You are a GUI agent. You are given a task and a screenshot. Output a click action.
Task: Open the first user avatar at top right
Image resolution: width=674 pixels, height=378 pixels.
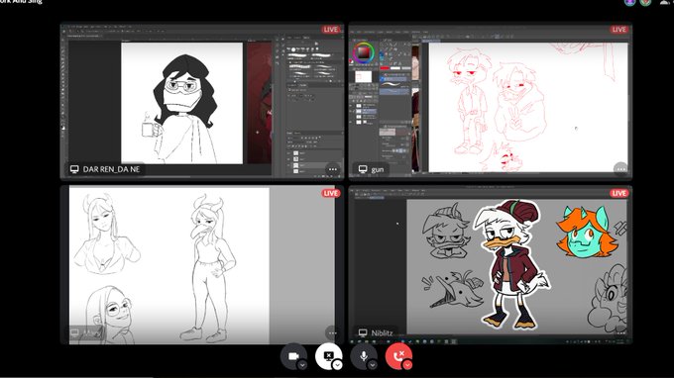tap(629, 2)
